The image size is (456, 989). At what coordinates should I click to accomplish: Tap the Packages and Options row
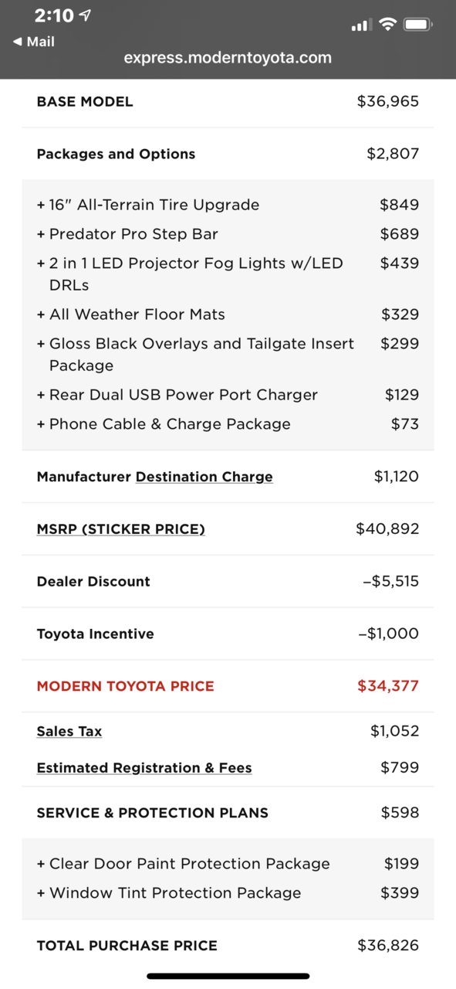[228, 154]
